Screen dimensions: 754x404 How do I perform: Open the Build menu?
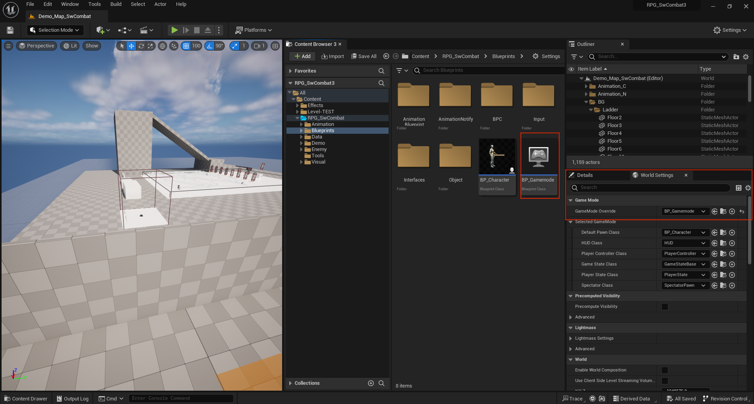[116, 4]
